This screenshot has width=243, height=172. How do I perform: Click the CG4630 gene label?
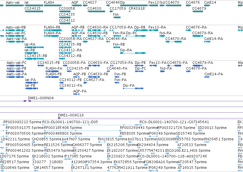pos(95,8)
